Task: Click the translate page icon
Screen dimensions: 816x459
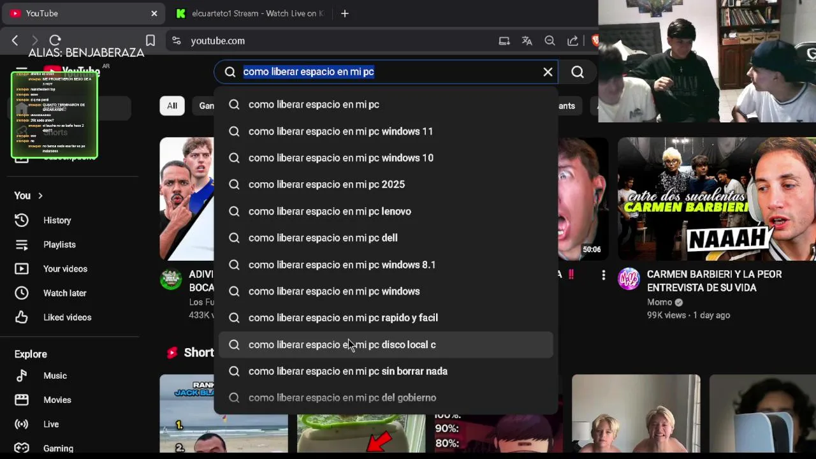Action: click(x=527, y=41)
